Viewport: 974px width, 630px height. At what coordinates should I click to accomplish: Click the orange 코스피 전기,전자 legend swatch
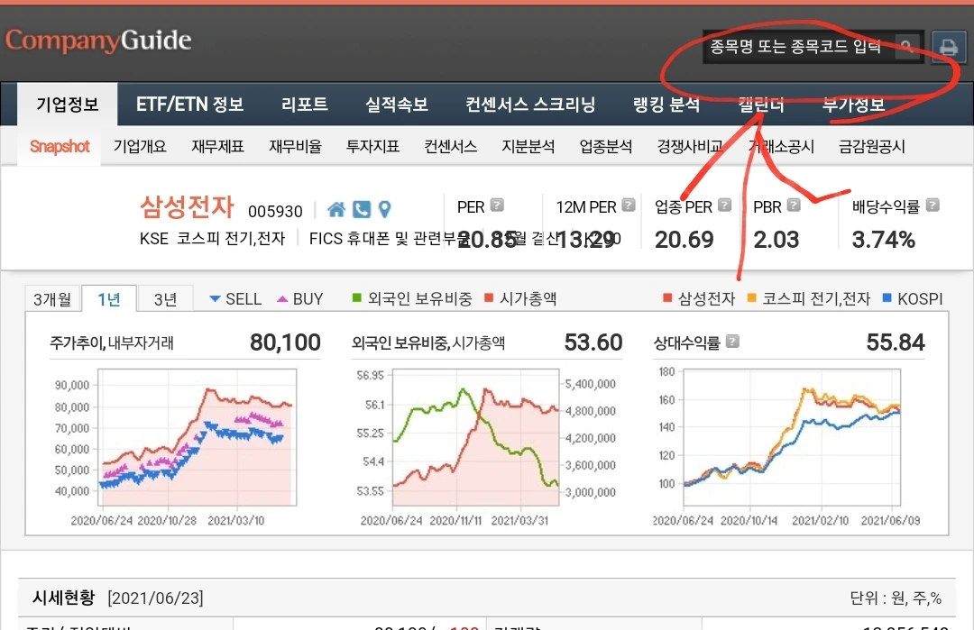(x=751, y=298)
